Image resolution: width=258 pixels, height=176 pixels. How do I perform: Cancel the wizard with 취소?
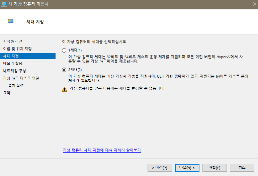pos(242,168)
